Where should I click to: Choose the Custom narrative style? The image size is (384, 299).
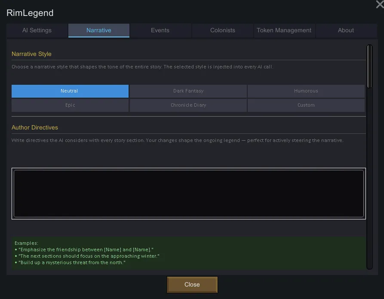306,105
